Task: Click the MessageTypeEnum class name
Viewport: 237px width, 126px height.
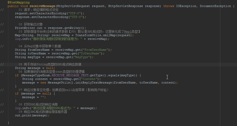Action: point(36,75)
